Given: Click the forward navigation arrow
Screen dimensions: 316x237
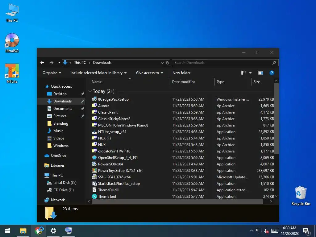Looking at the screenshot, I should (x=52, y=63).
